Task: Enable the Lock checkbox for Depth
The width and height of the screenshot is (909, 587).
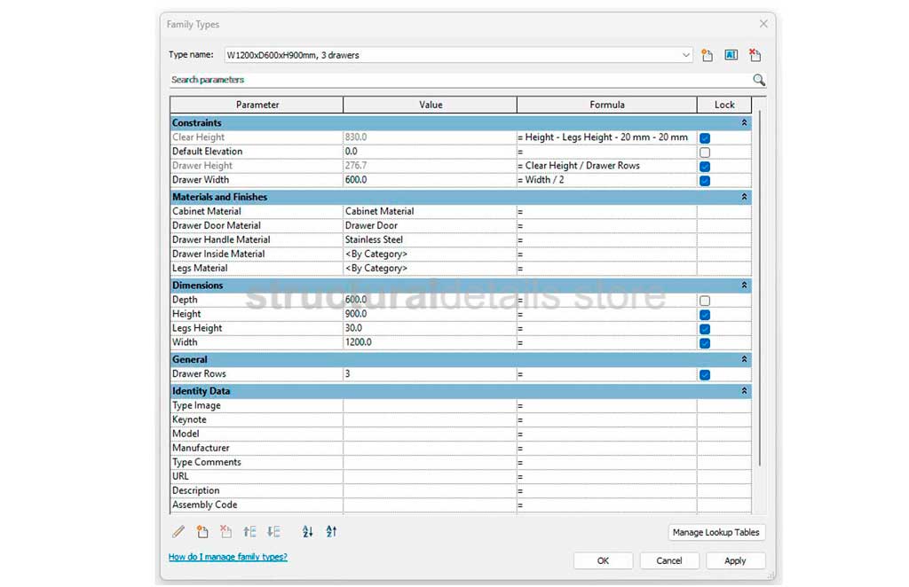Action: [x=705, y=301]
